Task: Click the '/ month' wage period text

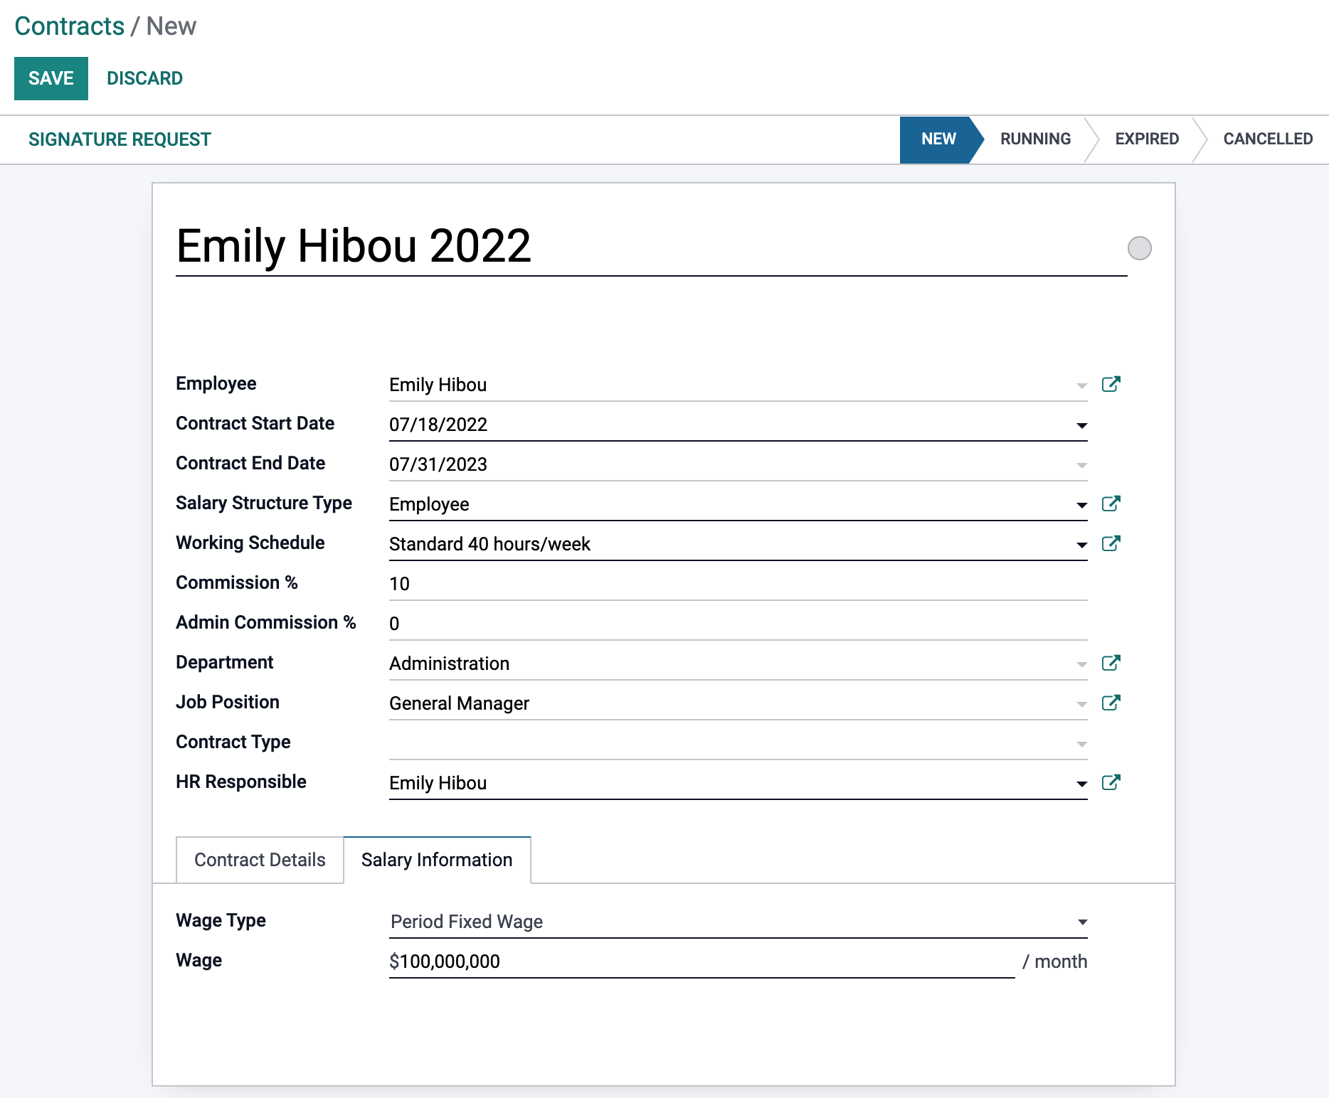Action: tap(1054, 961)
